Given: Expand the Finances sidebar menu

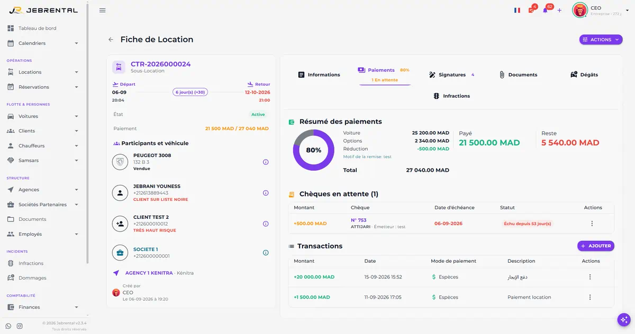Looking at the screenshot, I should click(43, 307).
